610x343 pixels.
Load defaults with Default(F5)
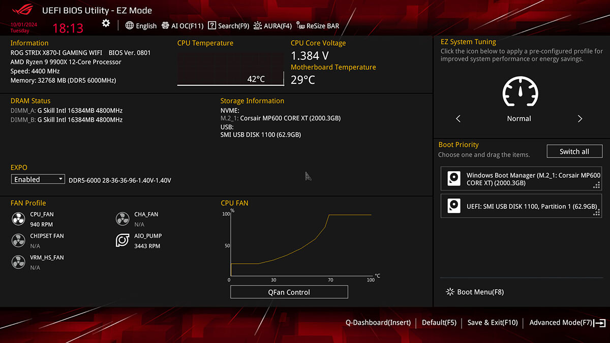click(439, 323)
